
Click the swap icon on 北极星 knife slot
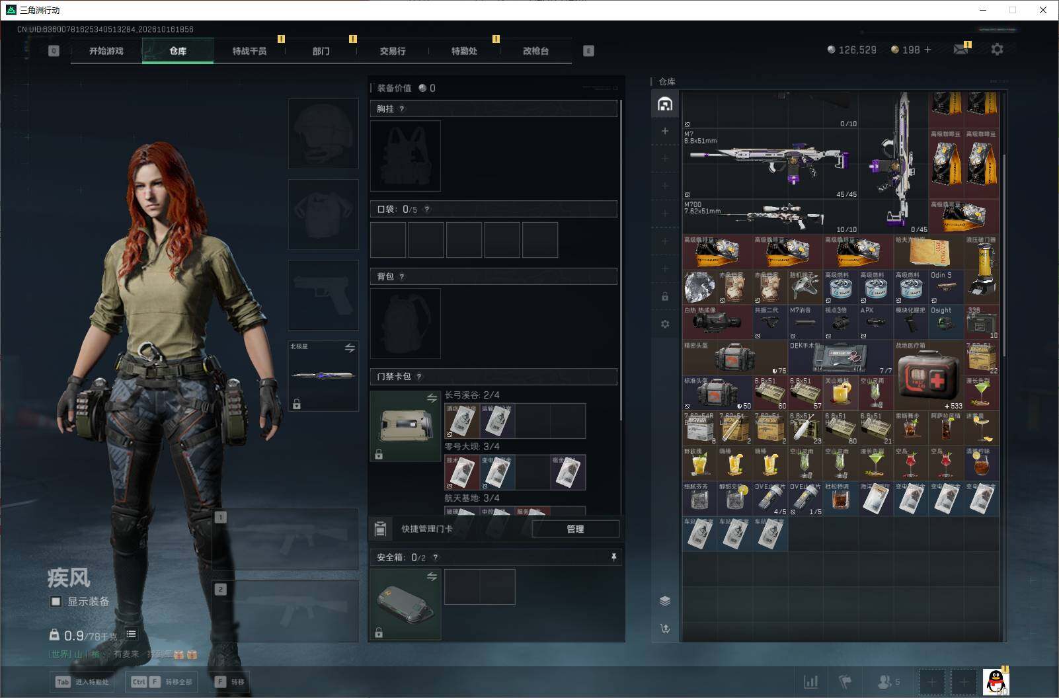[350, 348]
